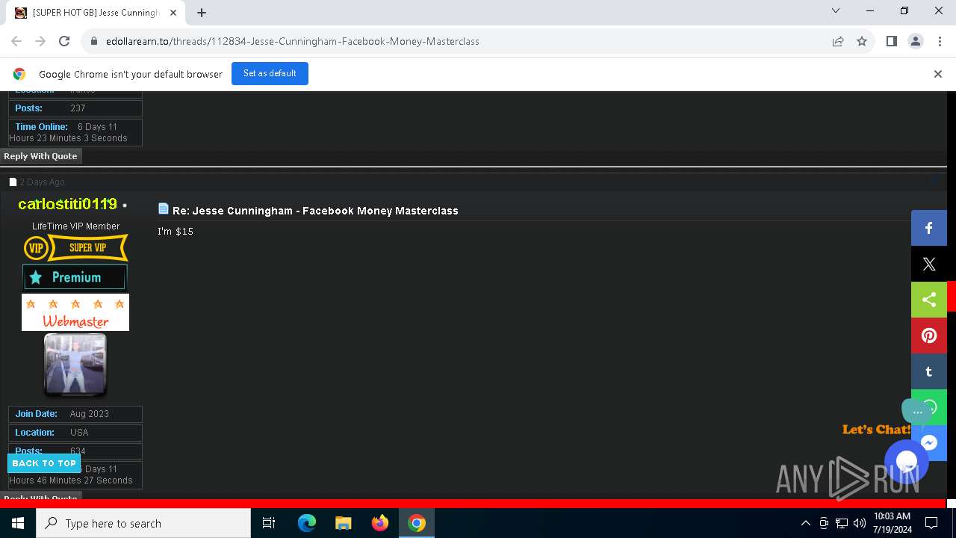The width and height of the screenshot is (956, 538).
Task: Open Task View on the taskbar
Action: [x=269, y=523]
